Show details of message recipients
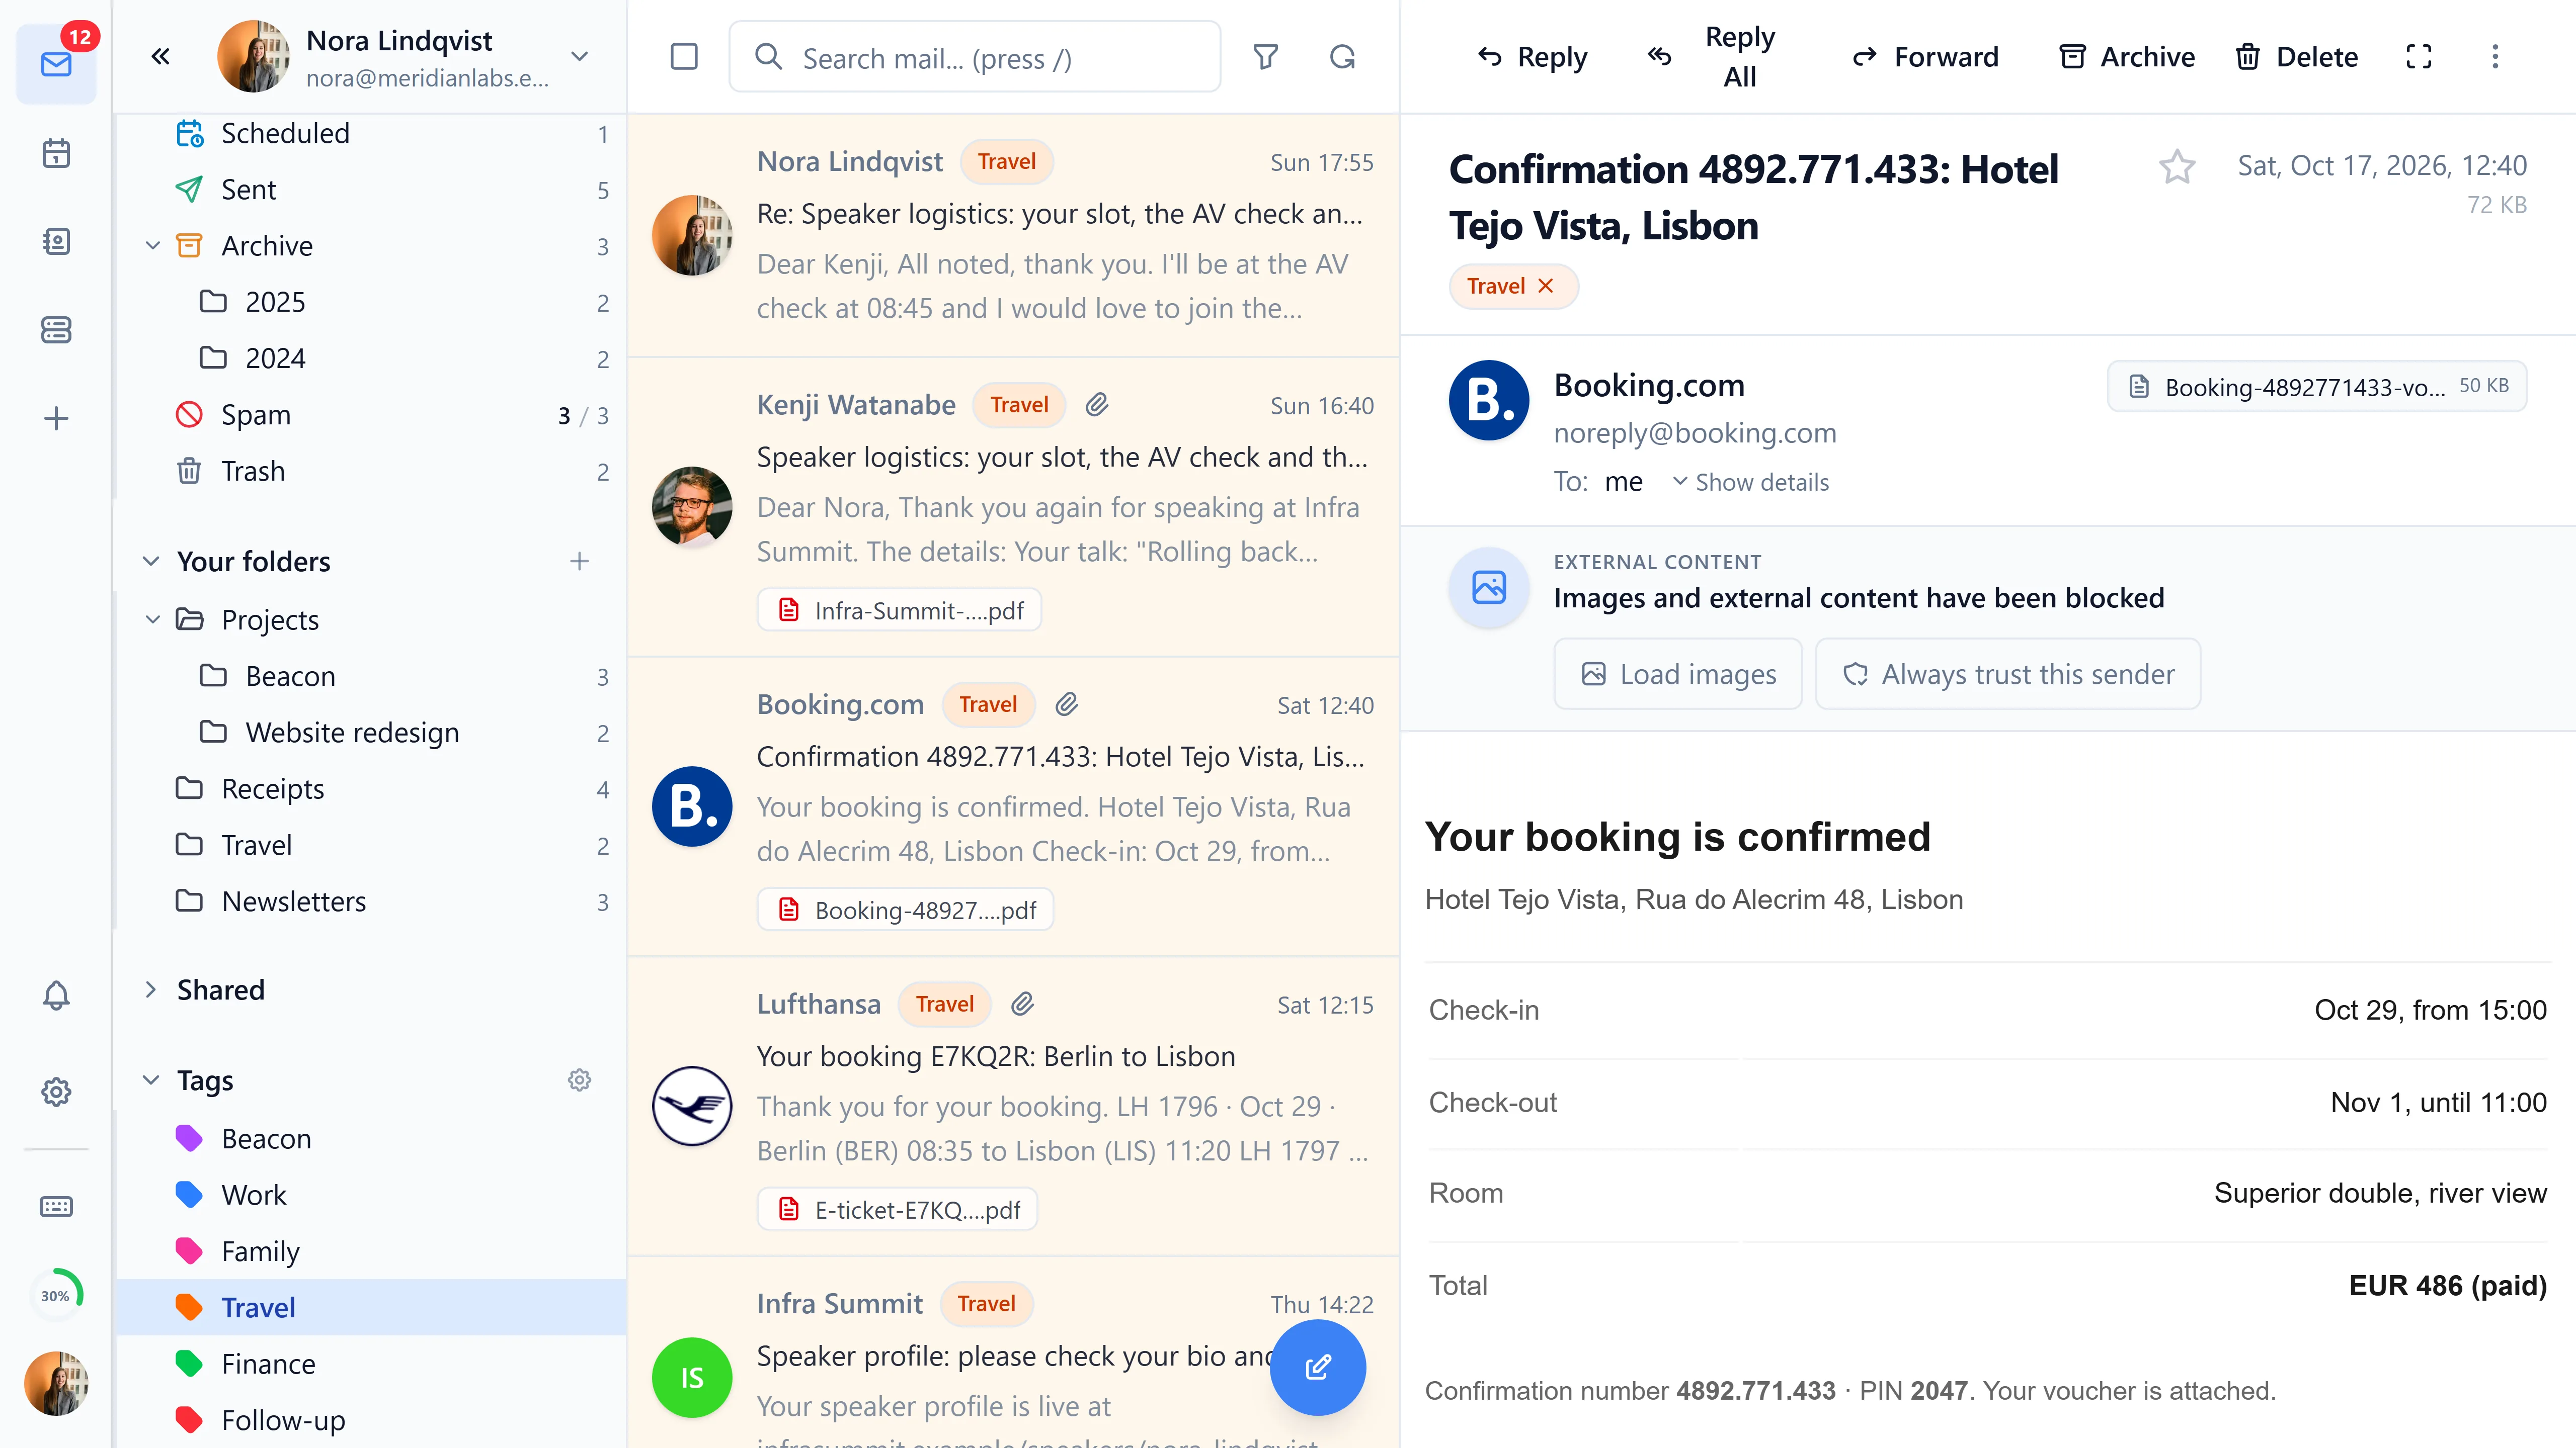 tap(1750, 483)
